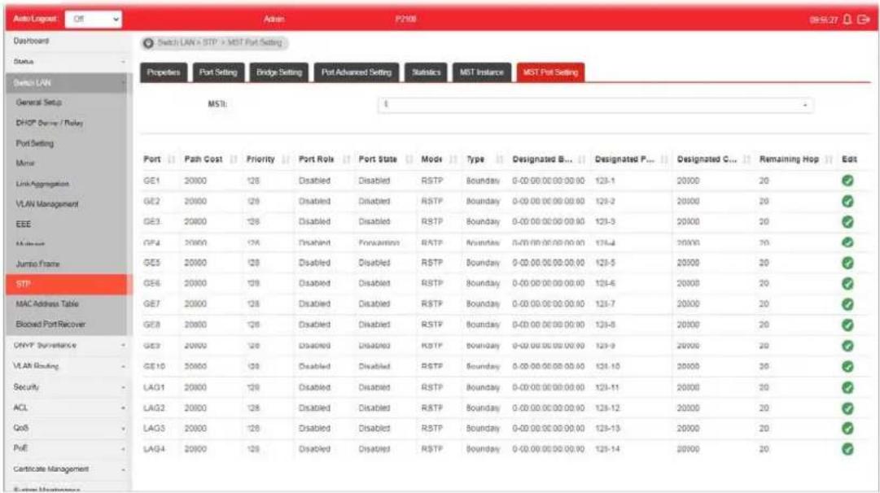Click the edit icon for GE5 row
Screen dimensions: 880x493
point(847,263)
